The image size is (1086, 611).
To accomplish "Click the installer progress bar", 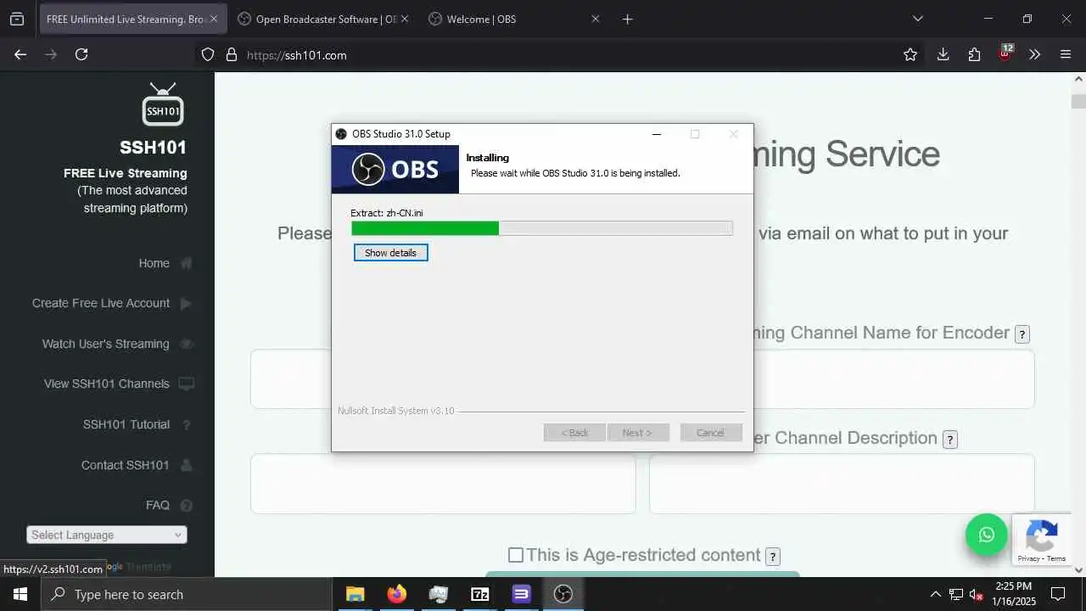I will pyautogui.click(x=541, y=228).
